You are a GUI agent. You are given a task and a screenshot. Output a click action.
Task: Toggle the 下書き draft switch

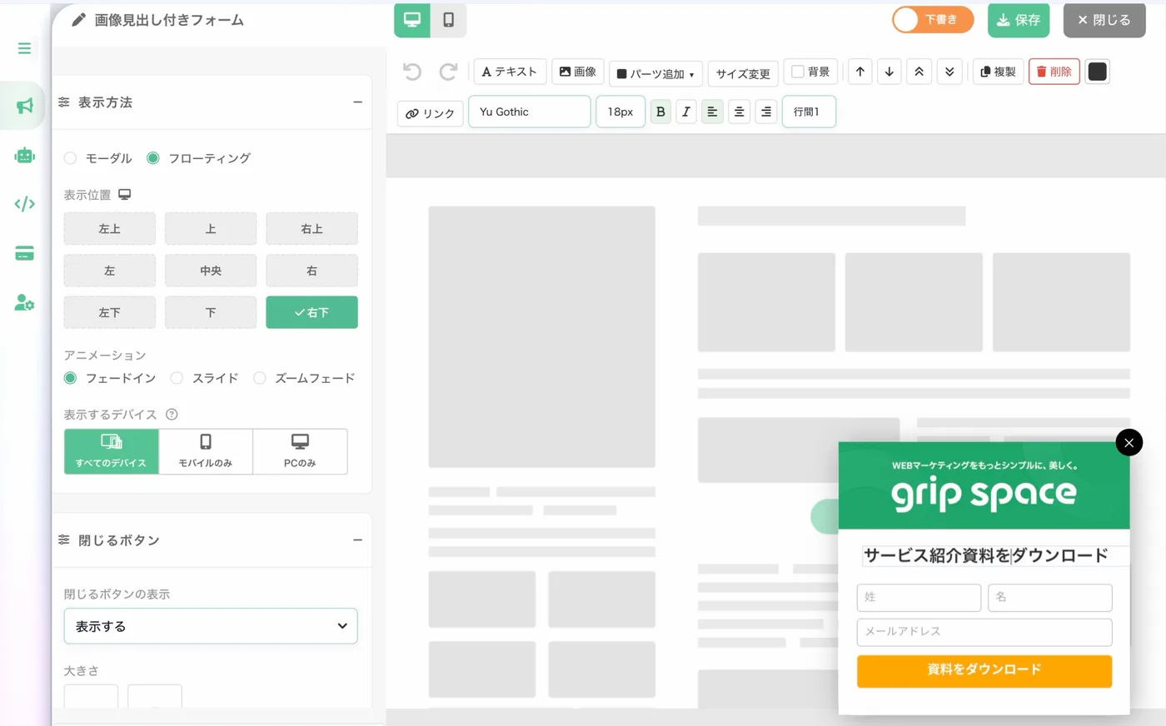(x=933, y=20)
